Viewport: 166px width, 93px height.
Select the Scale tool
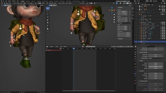pyautogui.click(x=48, y=20)
